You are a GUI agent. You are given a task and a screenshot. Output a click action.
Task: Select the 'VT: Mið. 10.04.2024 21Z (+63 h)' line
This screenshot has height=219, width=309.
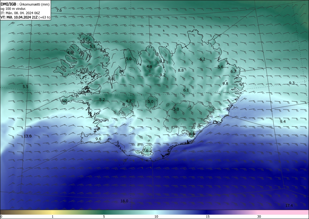25,17
